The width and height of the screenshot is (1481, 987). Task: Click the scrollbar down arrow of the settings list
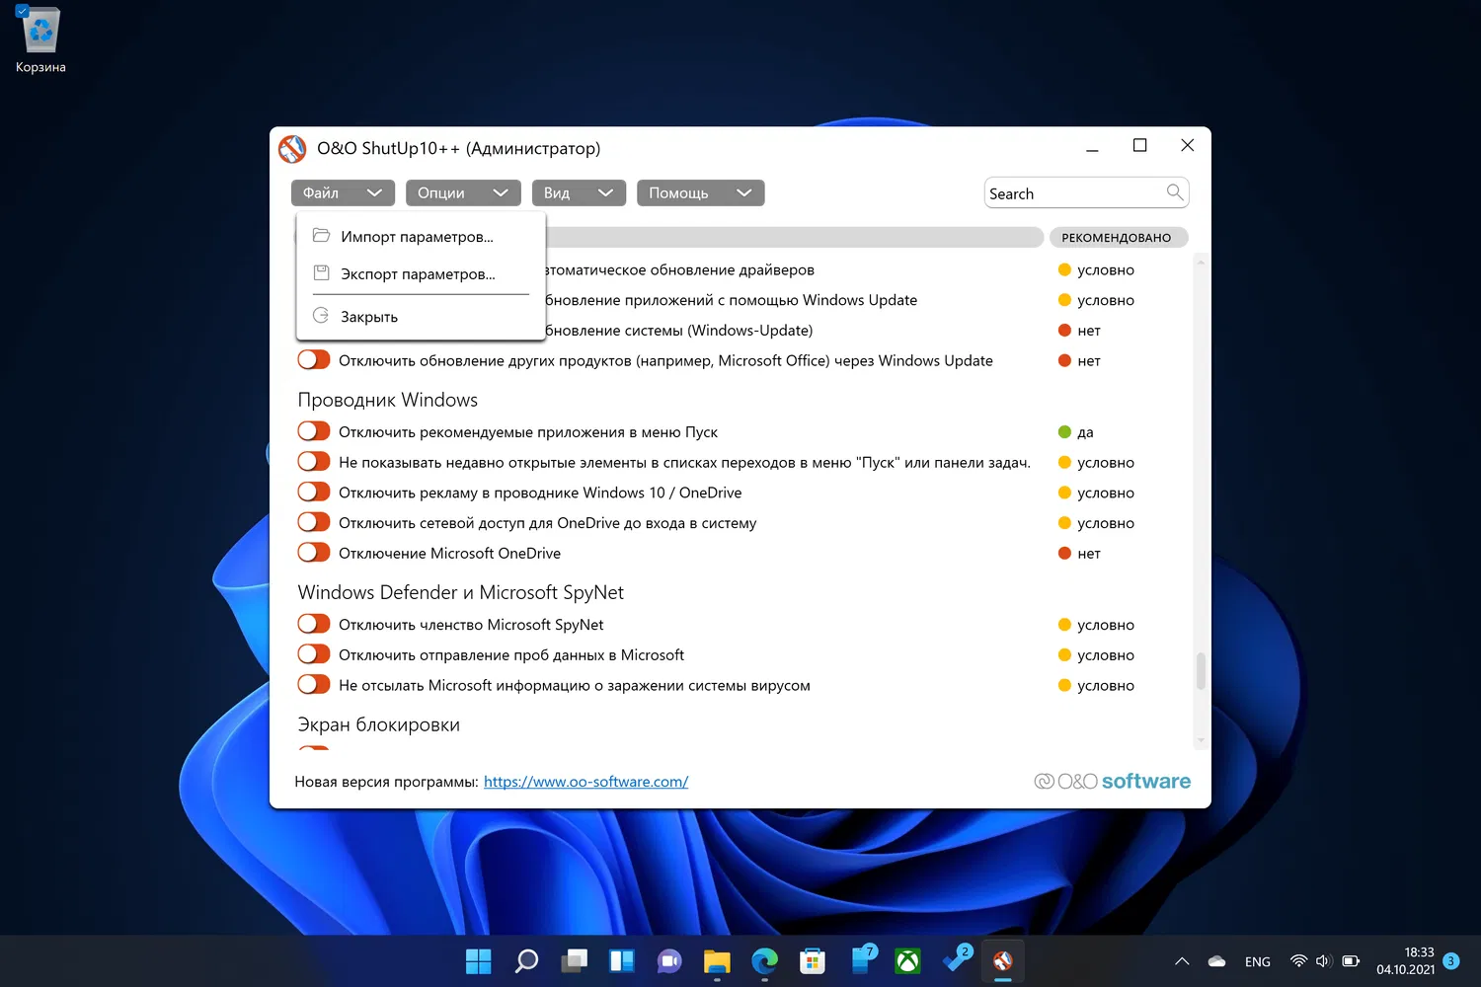pyautogui.click(x=1201, y=740)
